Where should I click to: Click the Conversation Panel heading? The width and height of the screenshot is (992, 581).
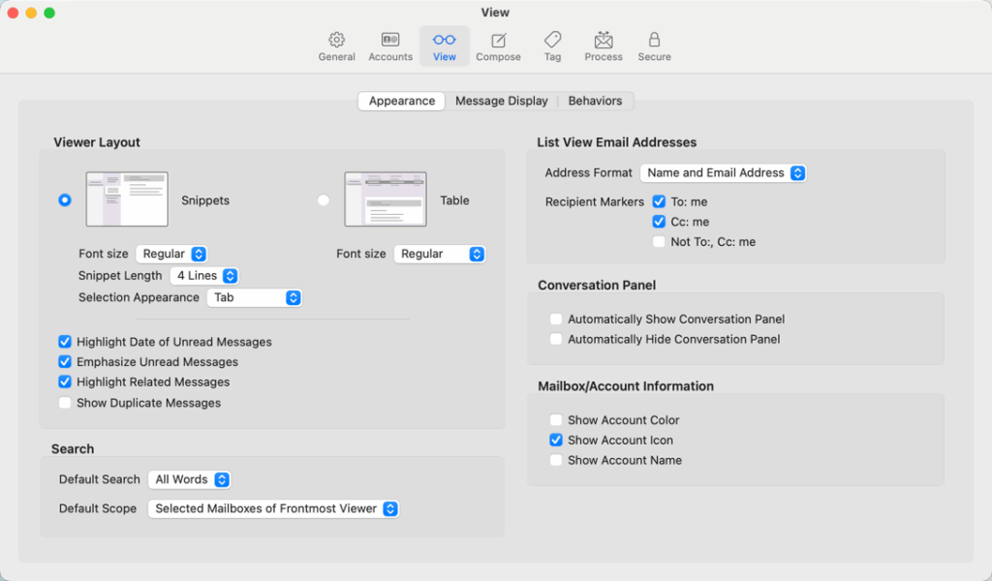(x=597, y=285)
